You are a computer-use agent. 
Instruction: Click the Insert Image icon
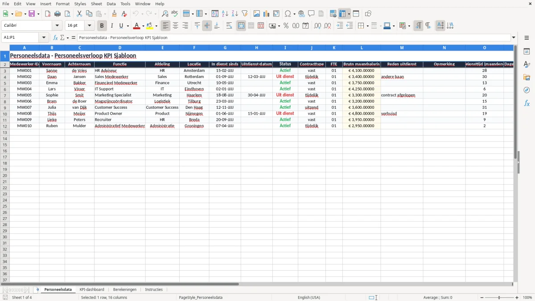257,14
